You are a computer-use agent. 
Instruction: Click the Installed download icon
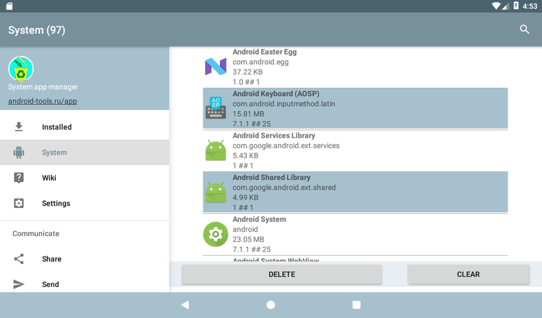pos(19,127)
